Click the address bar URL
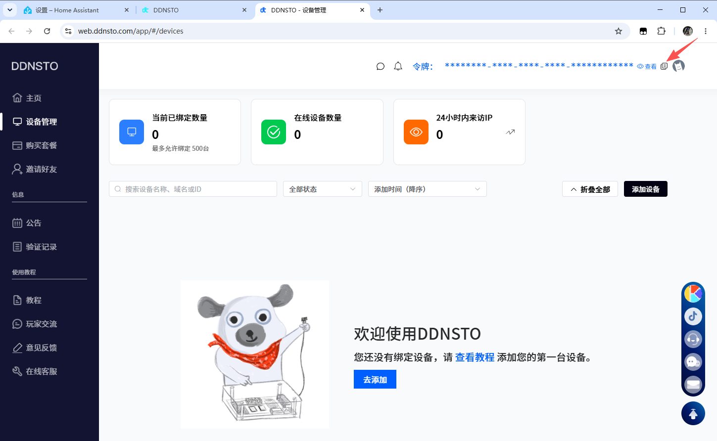 (x=131, y=31)
